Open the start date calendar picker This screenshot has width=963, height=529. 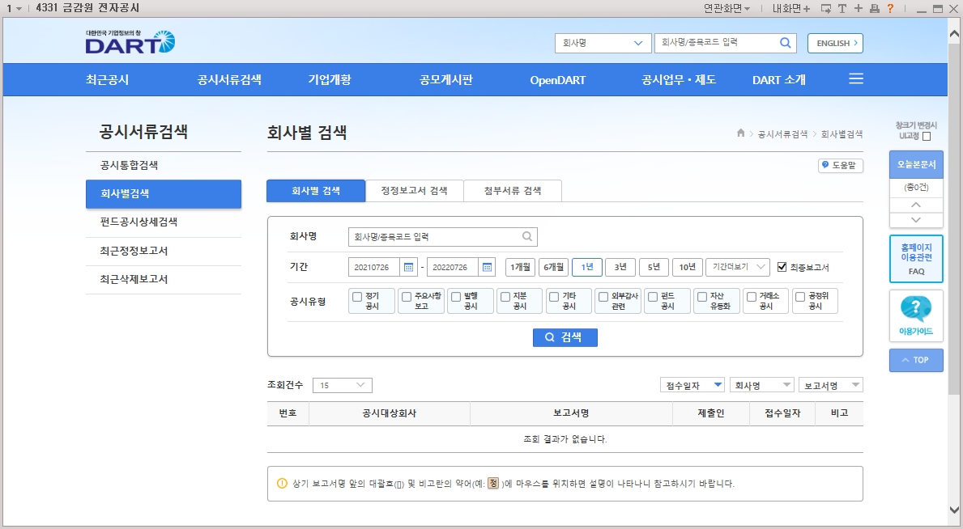(408, 268)
